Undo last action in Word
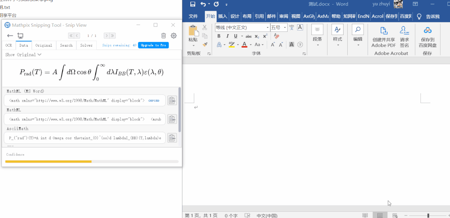The image size is (450, 218). [203, 4]
